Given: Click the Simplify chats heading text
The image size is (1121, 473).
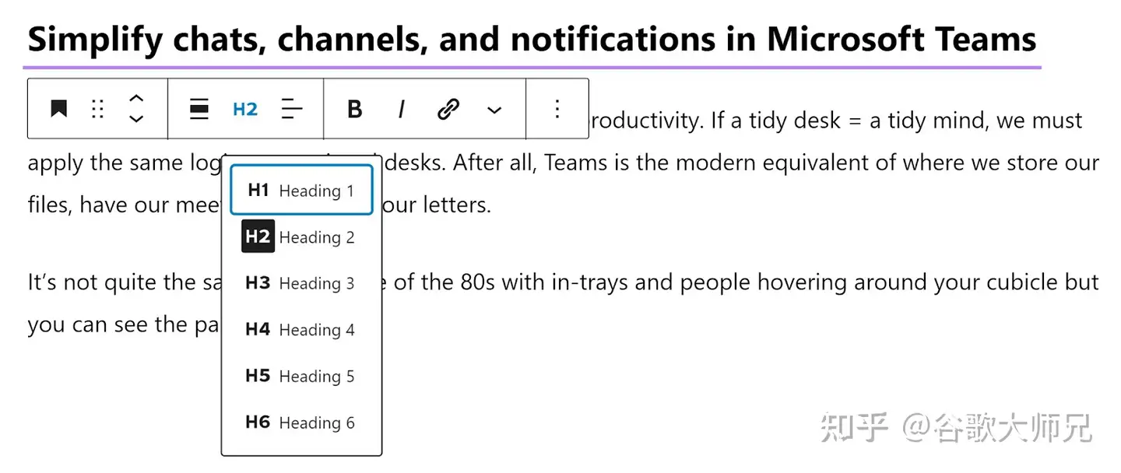Looking at the screenshot, I should pos(532,39).
